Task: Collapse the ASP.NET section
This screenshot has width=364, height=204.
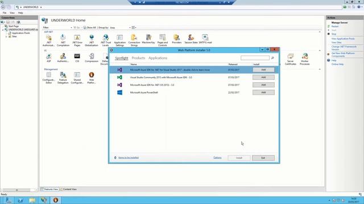Action: (320, 32)
